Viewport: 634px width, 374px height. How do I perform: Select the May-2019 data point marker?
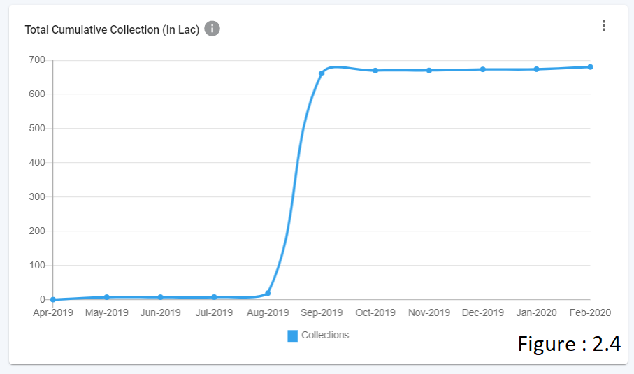tap(107, 297)
